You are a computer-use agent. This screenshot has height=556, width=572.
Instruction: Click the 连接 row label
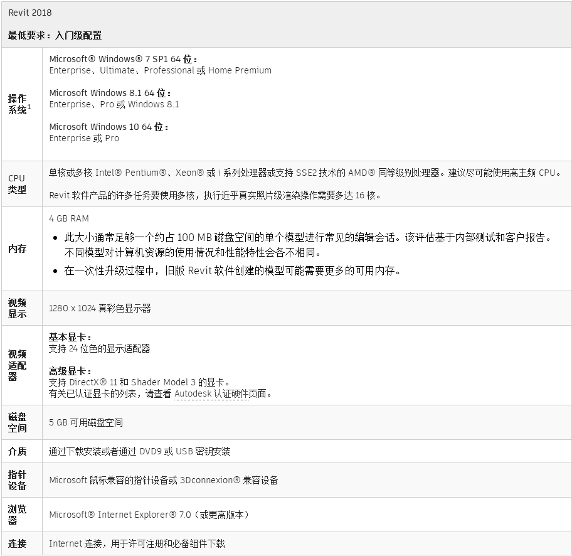click(x=17, y=543)
